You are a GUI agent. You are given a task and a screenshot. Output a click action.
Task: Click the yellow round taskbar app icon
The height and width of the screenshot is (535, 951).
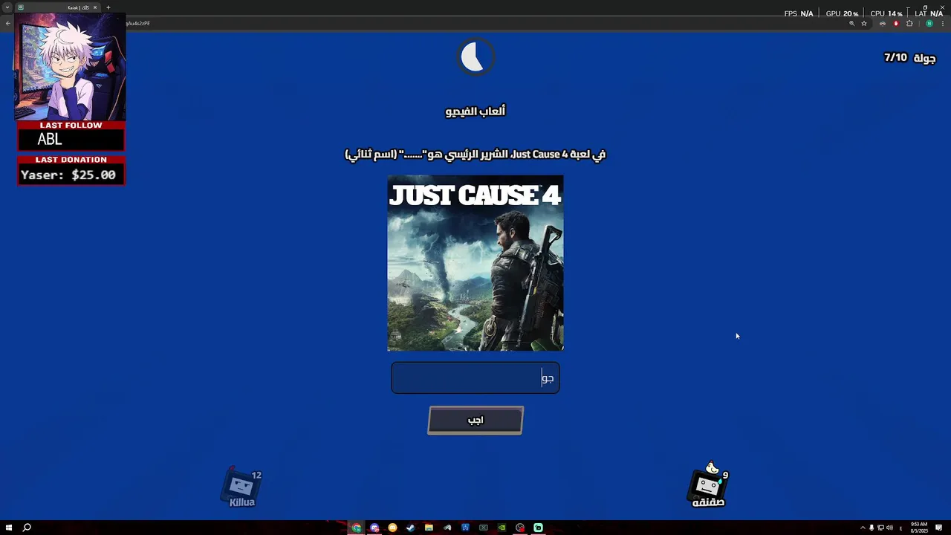point(392,528)
